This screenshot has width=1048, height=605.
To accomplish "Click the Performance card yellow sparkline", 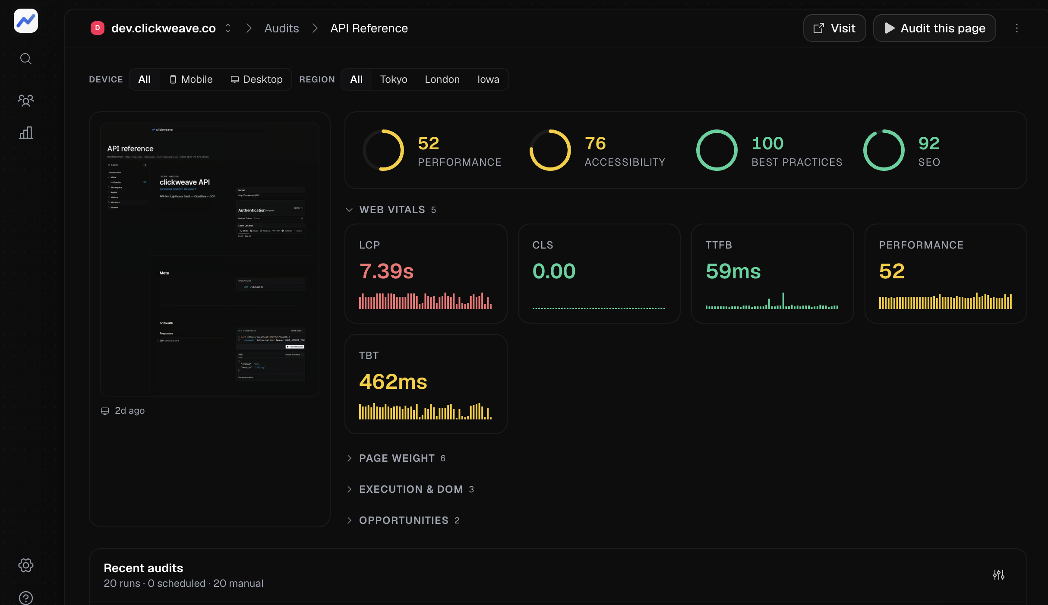I will 945,301.
